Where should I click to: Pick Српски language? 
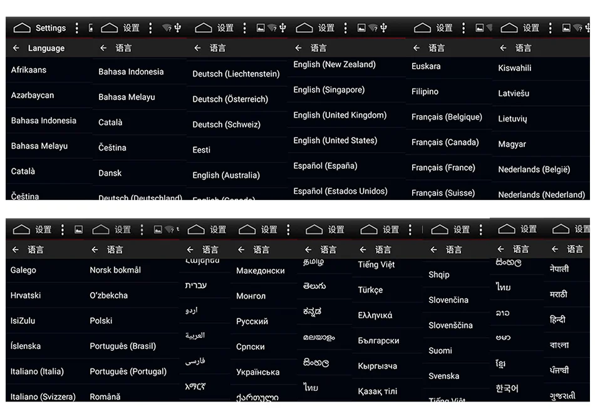tap(251, 347)
